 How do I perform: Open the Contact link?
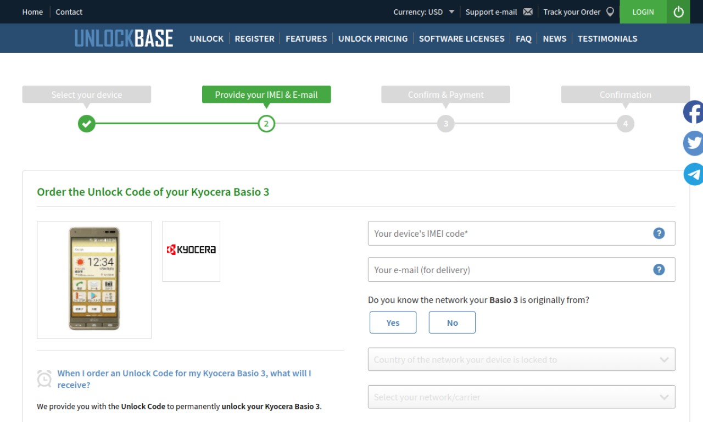click(x=69, y=12)
